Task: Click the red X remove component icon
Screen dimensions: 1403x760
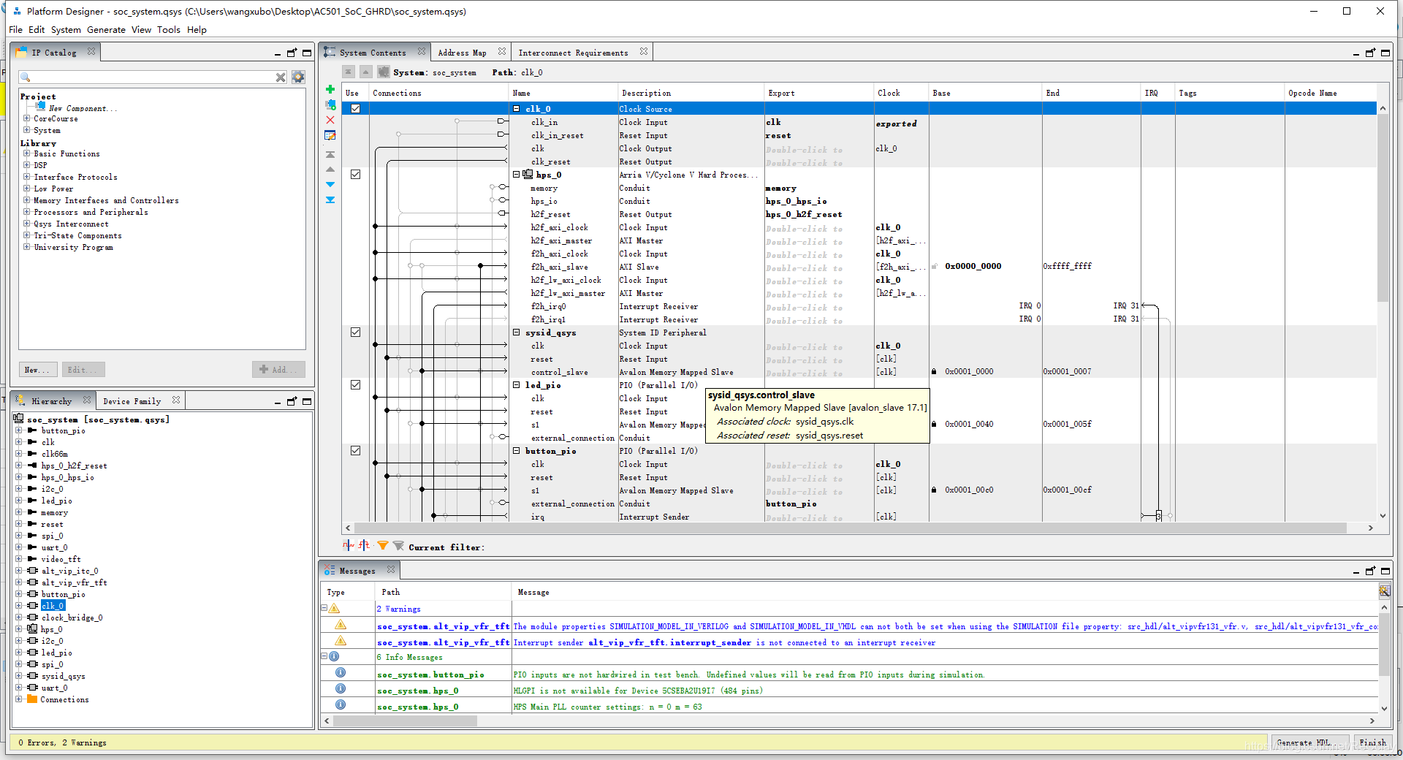Action: 330,120
